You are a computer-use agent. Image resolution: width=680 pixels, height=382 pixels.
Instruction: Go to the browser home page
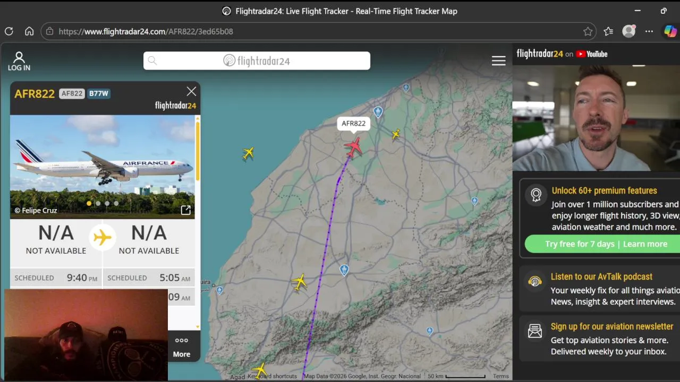pyautogui.click(x=29, y=31)
